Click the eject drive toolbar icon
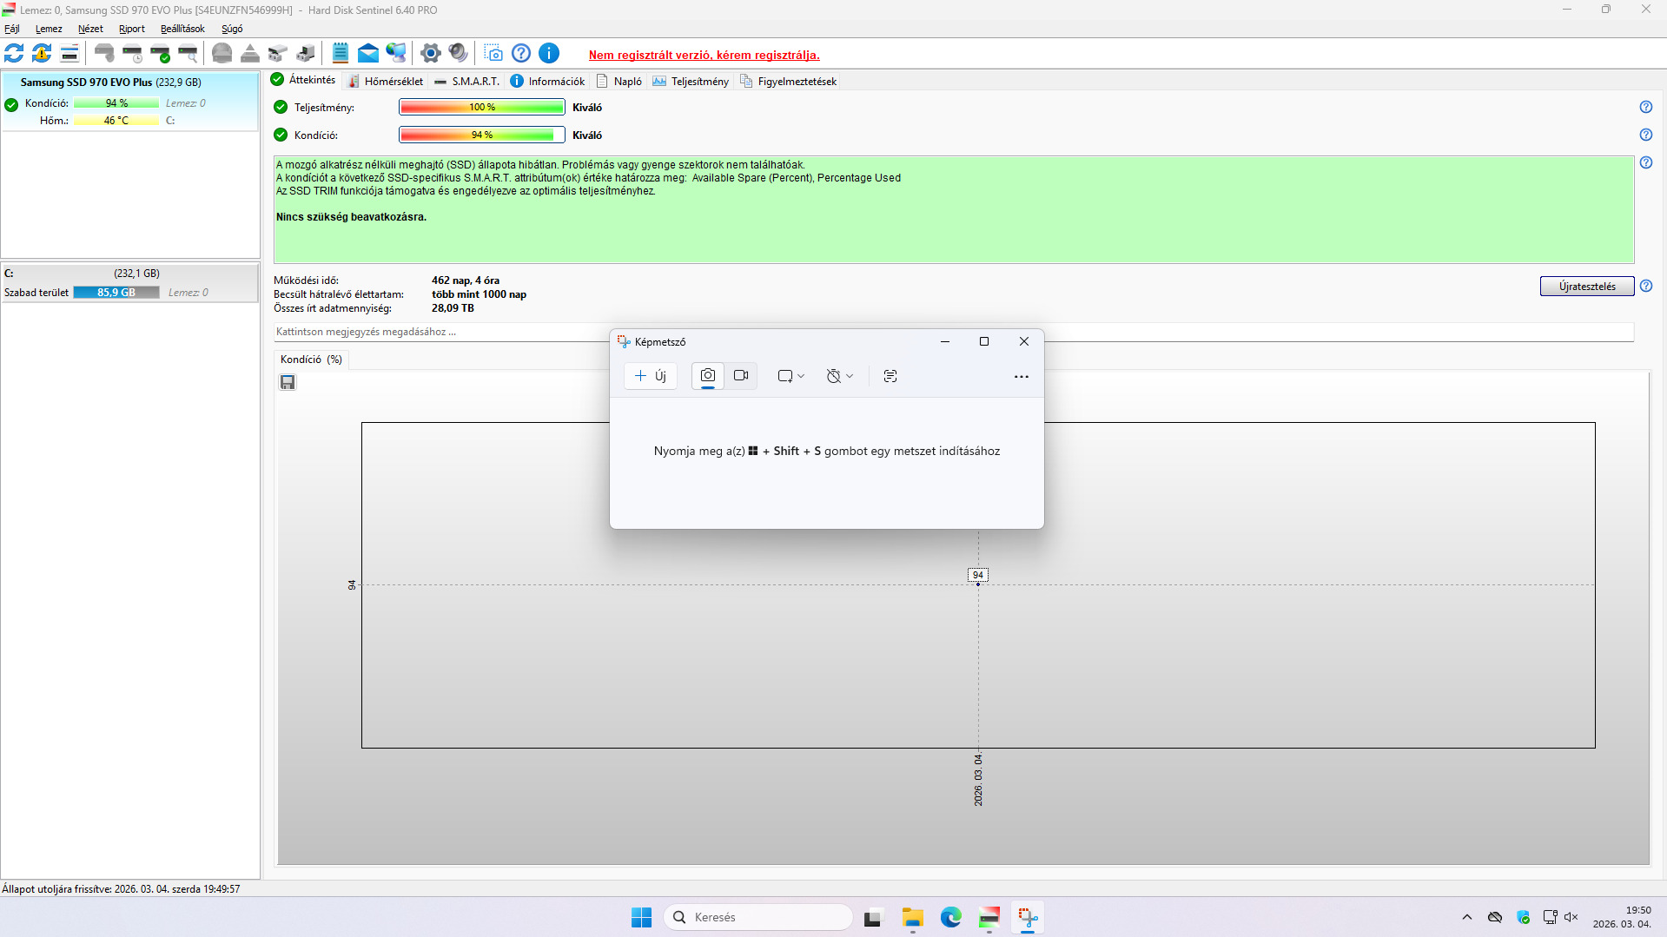This screenshot has height=937, width=1667. pos(250,54)
